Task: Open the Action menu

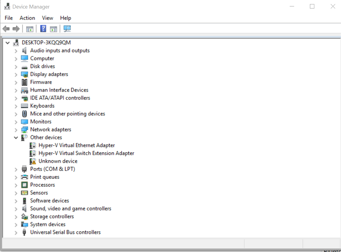Action: [x=27, y=18]
